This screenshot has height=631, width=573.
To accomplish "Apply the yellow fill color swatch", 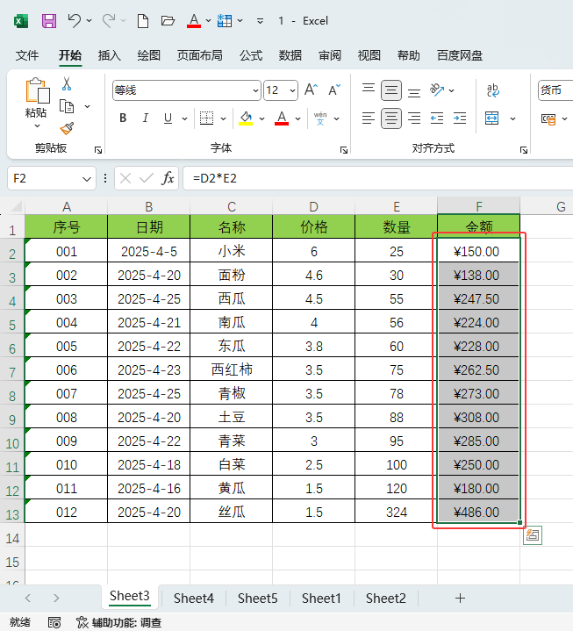I will tap(246, 118).
